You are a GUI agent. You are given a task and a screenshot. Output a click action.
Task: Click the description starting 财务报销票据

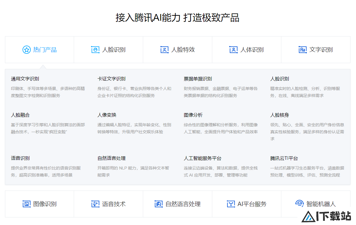pyautogui.click(x=221, y=92)
